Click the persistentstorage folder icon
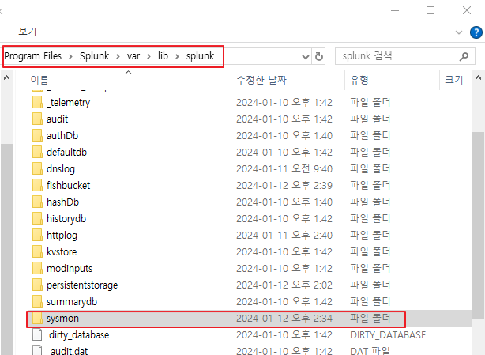Viewport: 485px width, 355px height. [x=37, y=285]
